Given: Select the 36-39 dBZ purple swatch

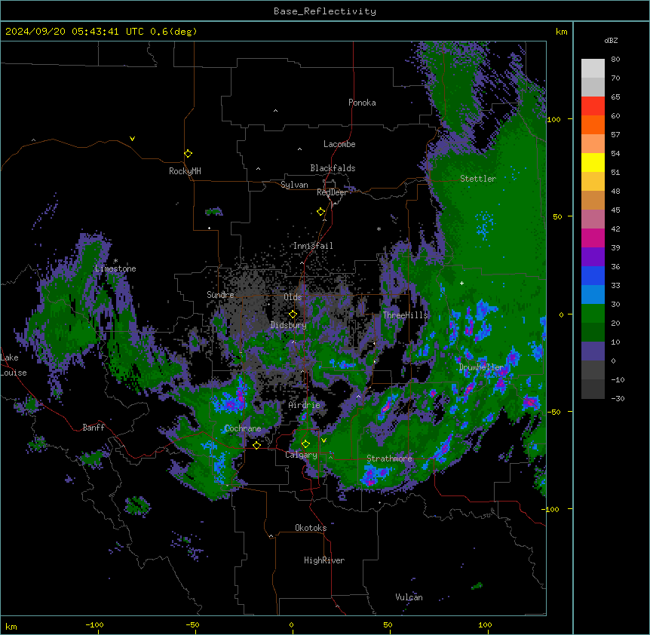Looking at the screenshot, I should (593, 257).
